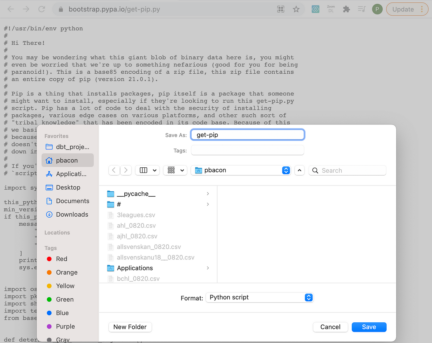
Task: Collapse the dialog with the up chevron
Action: 299,170
